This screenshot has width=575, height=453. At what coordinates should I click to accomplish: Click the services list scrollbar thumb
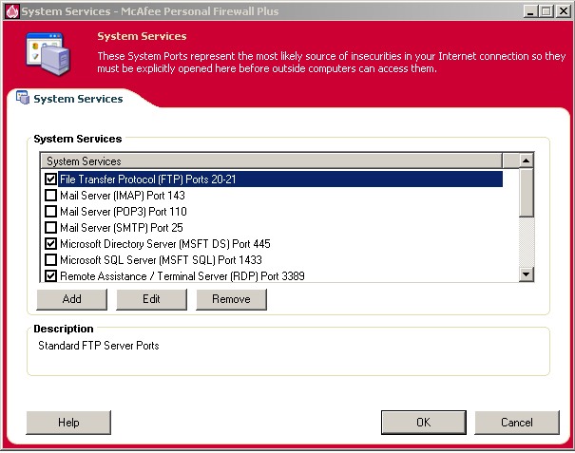tap(527, 193)
